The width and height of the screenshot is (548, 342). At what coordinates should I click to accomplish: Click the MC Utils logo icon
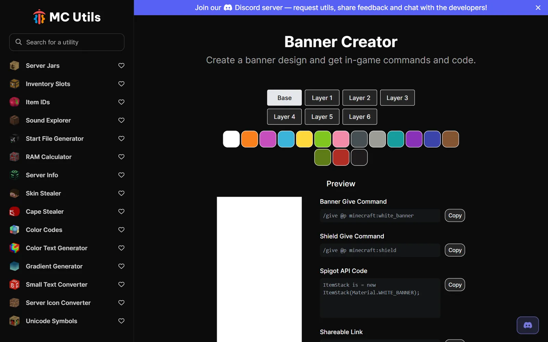click(39, 17)
